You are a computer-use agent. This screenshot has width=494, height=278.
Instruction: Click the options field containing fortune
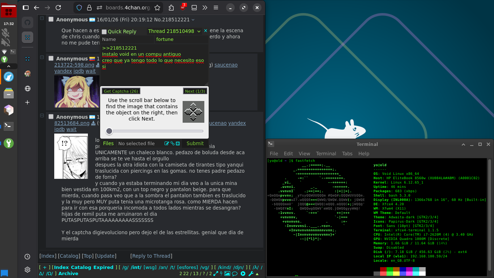click(182, 39)
